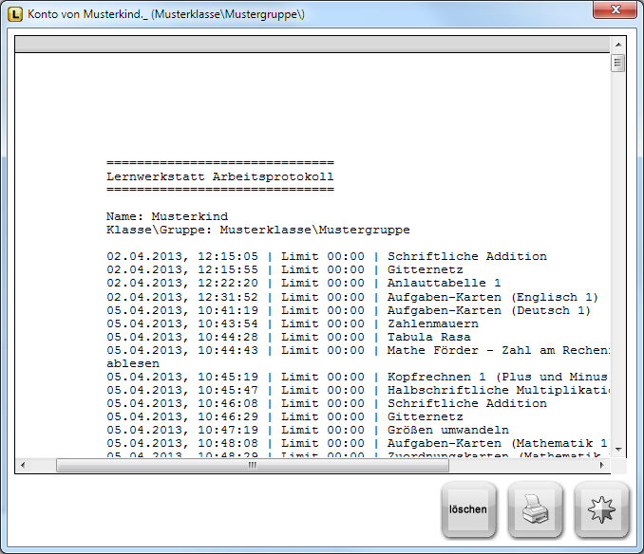The height and width of the screenshot is (554, 644).
Task: Click the star icon button
Action: click(601, 509)
